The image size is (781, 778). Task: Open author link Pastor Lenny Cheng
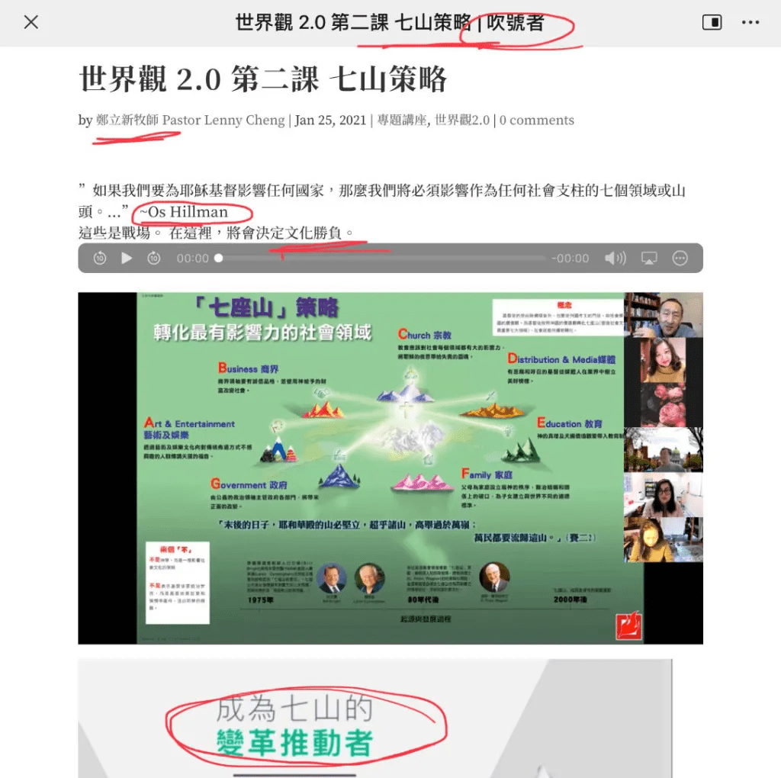pos(190,121)
